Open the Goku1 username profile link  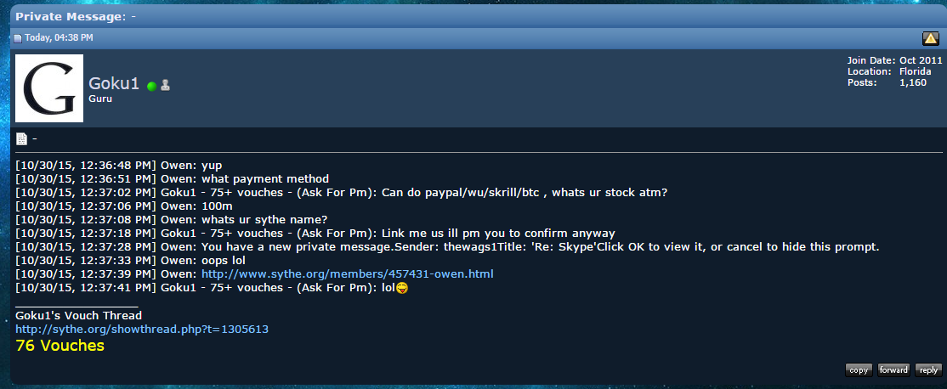pos(114,84)
